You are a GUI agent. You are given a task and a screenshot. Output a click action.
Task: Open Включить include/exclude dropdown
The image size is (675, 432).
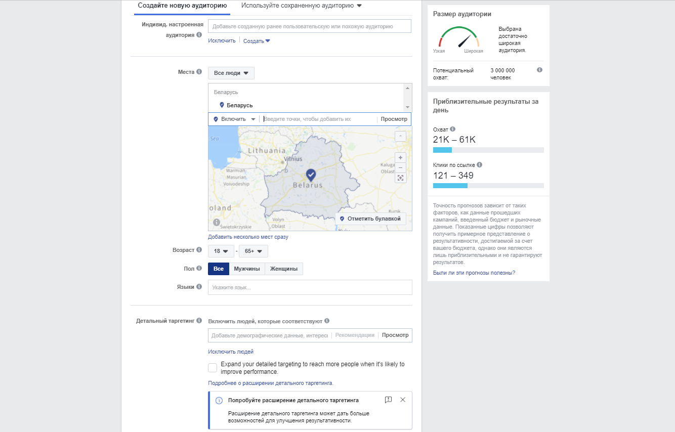click(234, 119)
